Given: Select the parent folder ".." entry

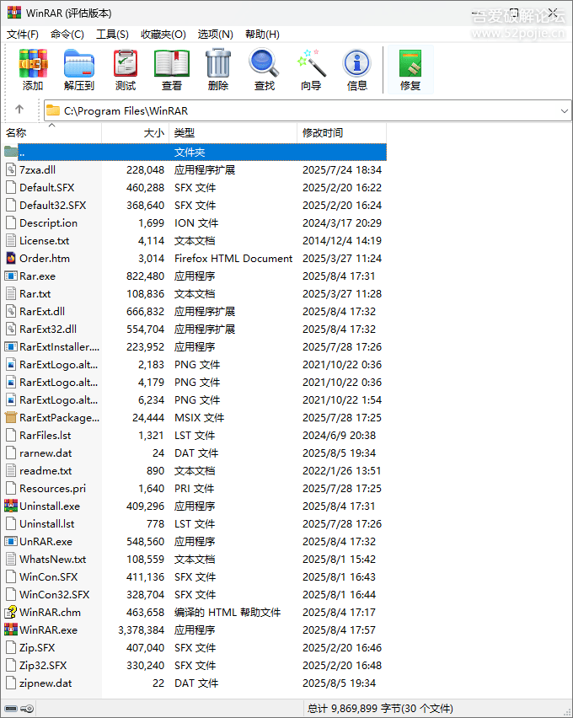Looking at the screenshot, I should [x=84, y=153].
